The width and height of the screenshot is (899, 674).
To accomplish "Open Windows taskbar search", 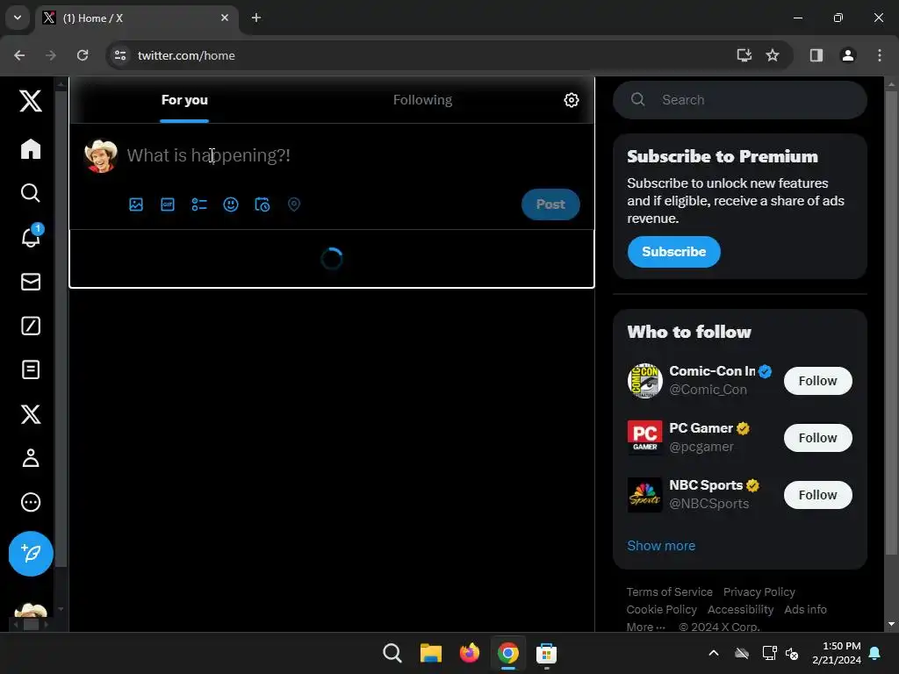I will 392,653.
